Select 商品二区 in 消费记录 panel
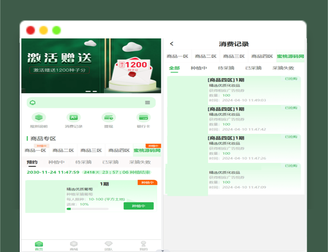Viewport: 328px width, 252px height. click(205, 56)
